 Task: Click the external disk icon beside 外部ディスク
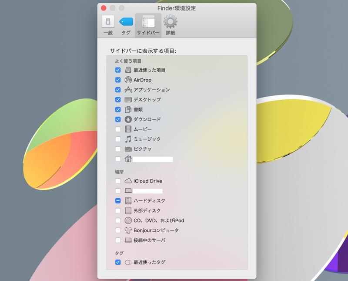point(128,210)
